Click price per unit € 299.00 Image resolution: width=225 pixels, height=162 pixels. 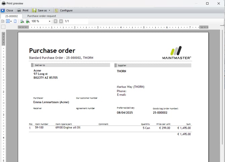point(165,128)
